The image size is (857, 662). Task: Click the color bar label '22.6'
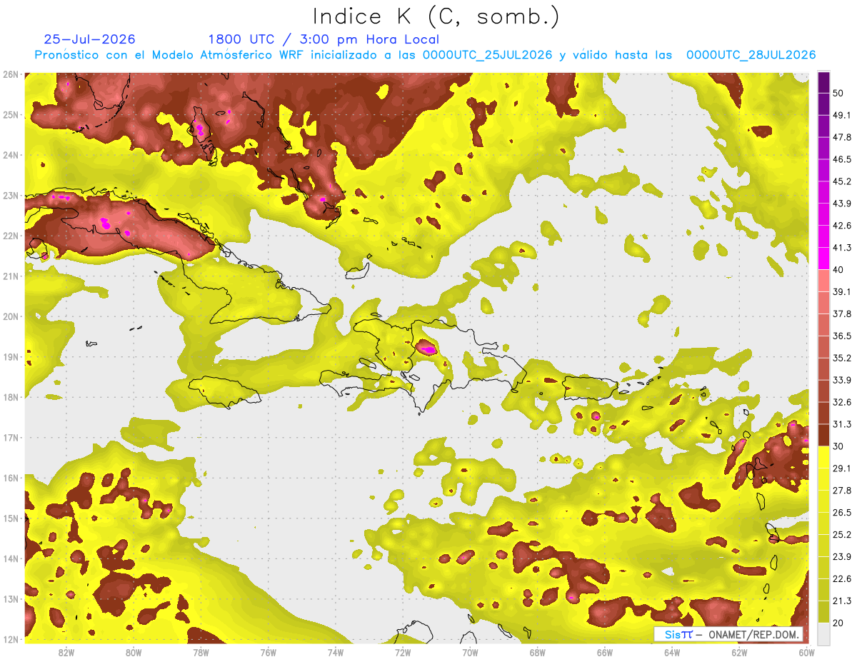click(841, 578)
